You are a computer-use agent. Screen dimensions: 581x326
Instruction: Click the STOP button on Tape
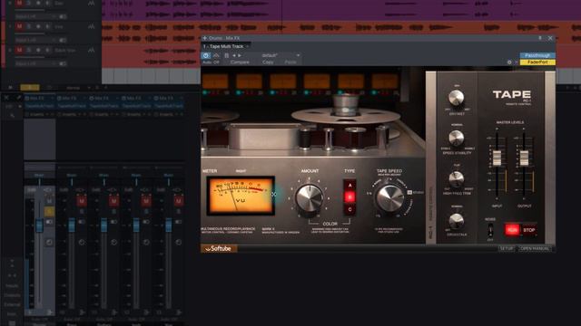528,230
